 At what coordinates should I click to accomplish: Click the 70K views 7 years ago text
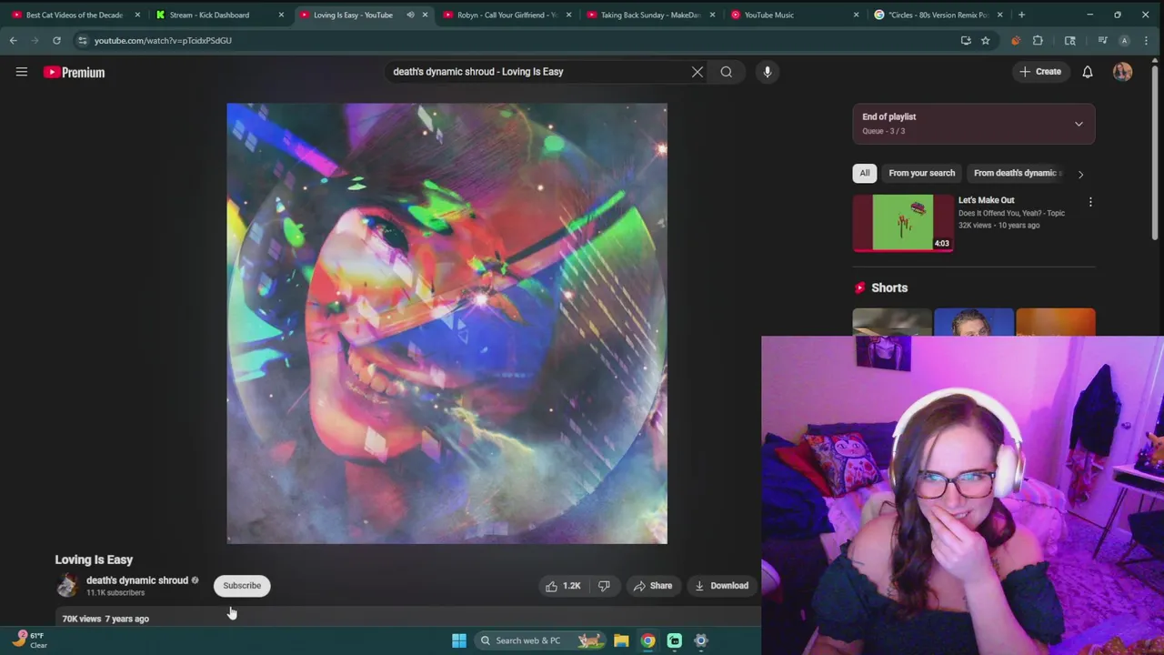click(105, 619)
